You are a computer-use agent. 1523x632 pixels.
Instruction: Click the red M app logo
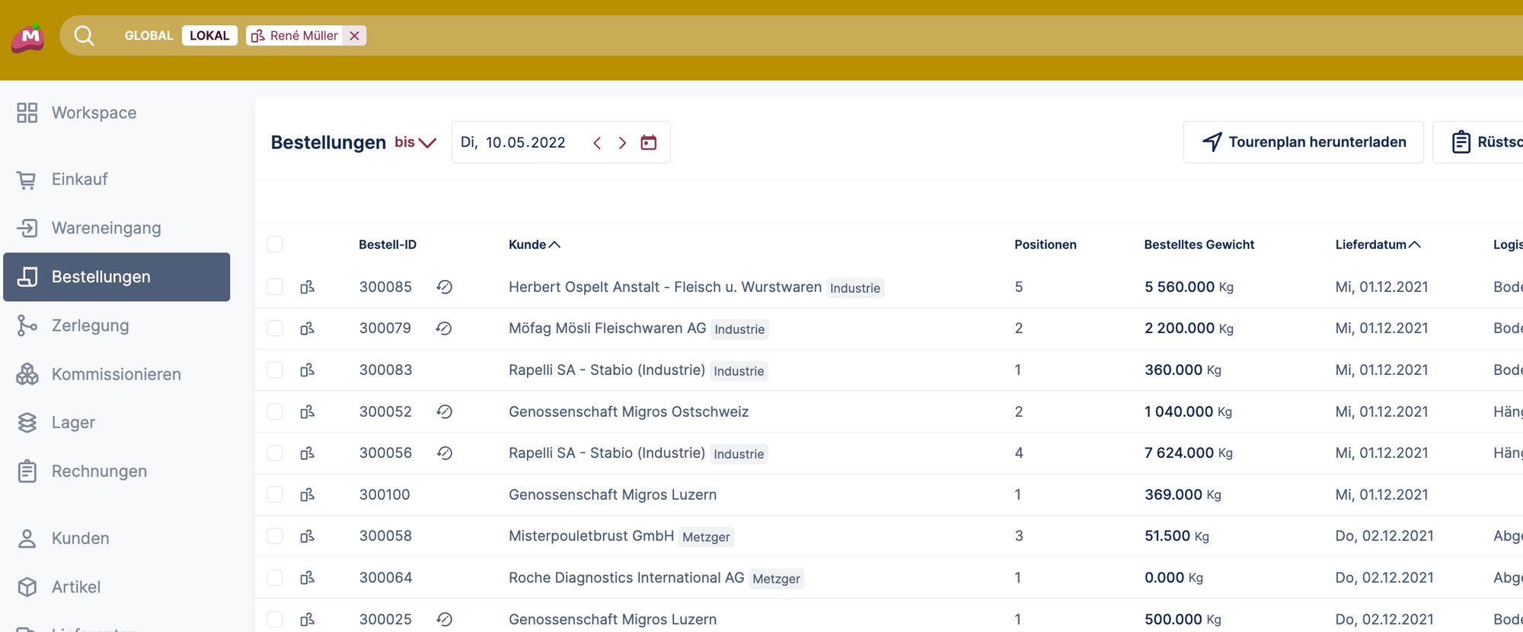click(x=28, y=37)
